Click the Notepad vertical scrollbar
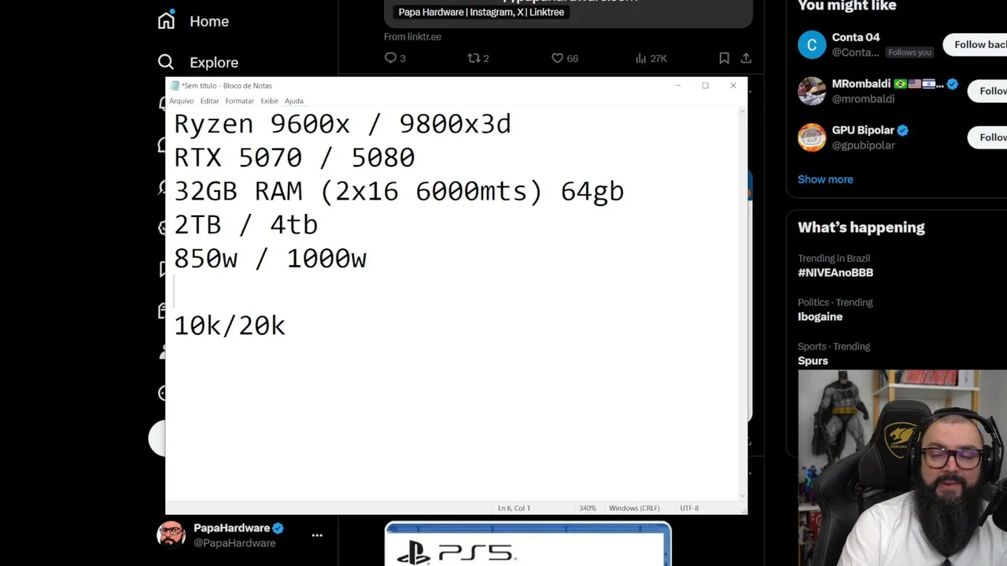Screen dimensions: 1007x566 (742, 303)
